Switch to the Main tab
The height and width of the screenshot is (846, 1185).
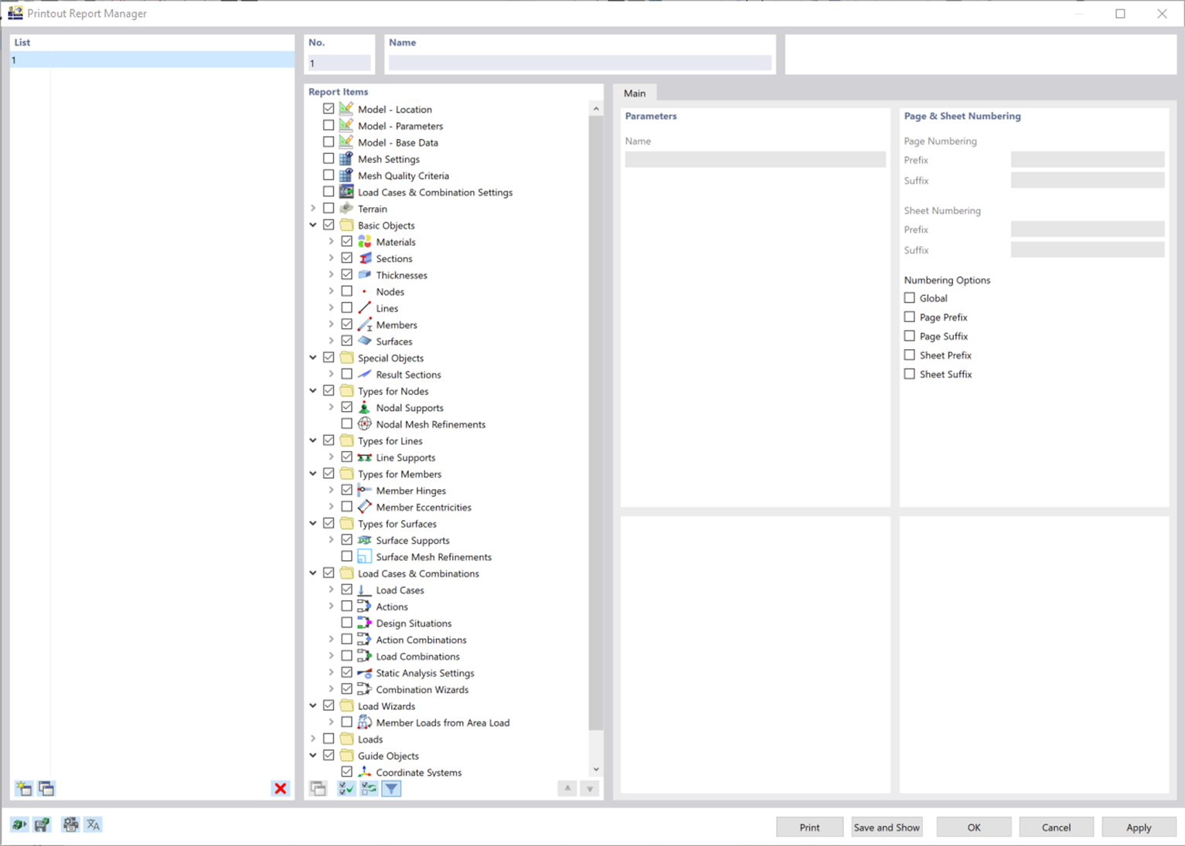(x=635, y=93)
